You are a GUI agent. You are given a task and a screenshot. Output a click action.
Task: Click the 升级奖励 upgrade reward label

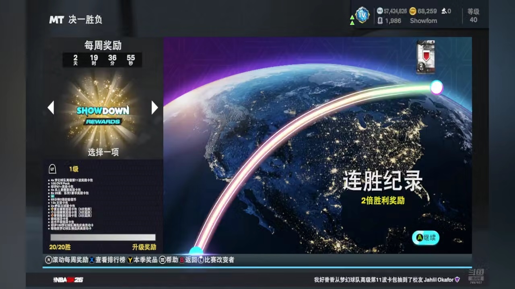point(144,247)
